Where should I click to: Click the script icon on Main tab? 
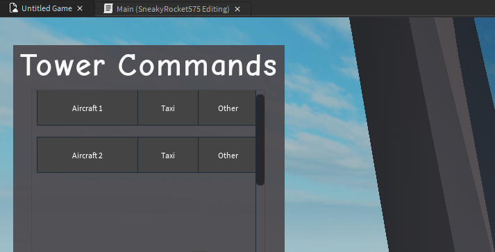pos(108,8)
